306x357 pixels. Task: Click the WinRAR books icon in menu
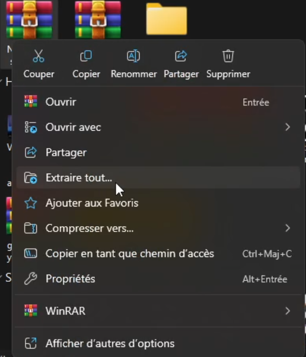click(31, 311)
